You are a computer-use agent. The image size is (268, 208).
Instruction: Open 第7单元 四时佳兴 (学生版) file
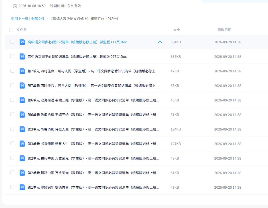pyautogui.click(x=93, y=71)
